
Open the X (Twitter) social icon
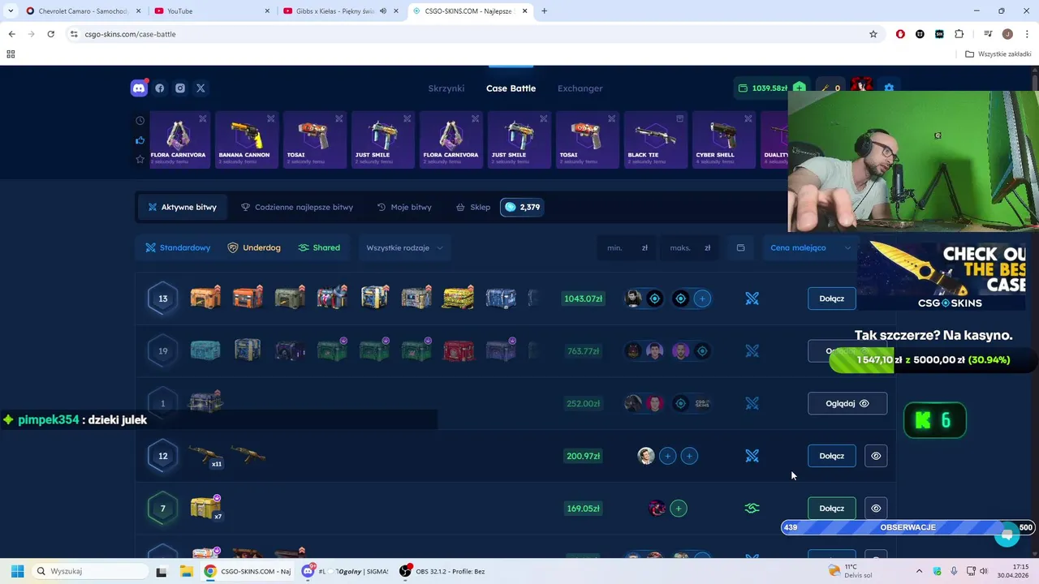point(200,88)
